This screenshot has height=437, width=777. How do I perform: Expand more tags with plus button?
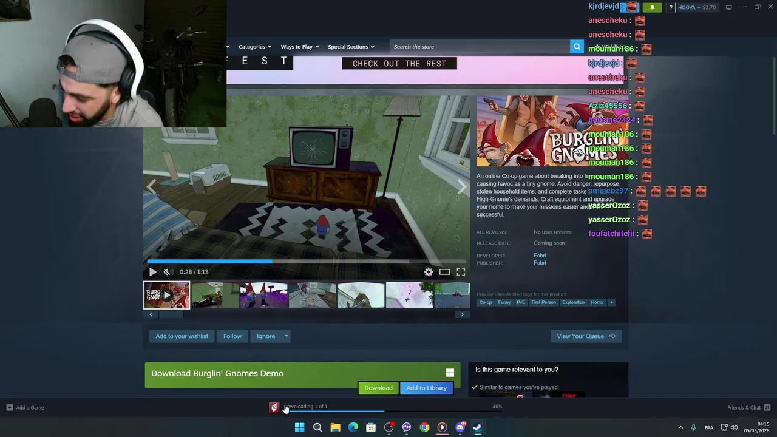coord(611,302)
